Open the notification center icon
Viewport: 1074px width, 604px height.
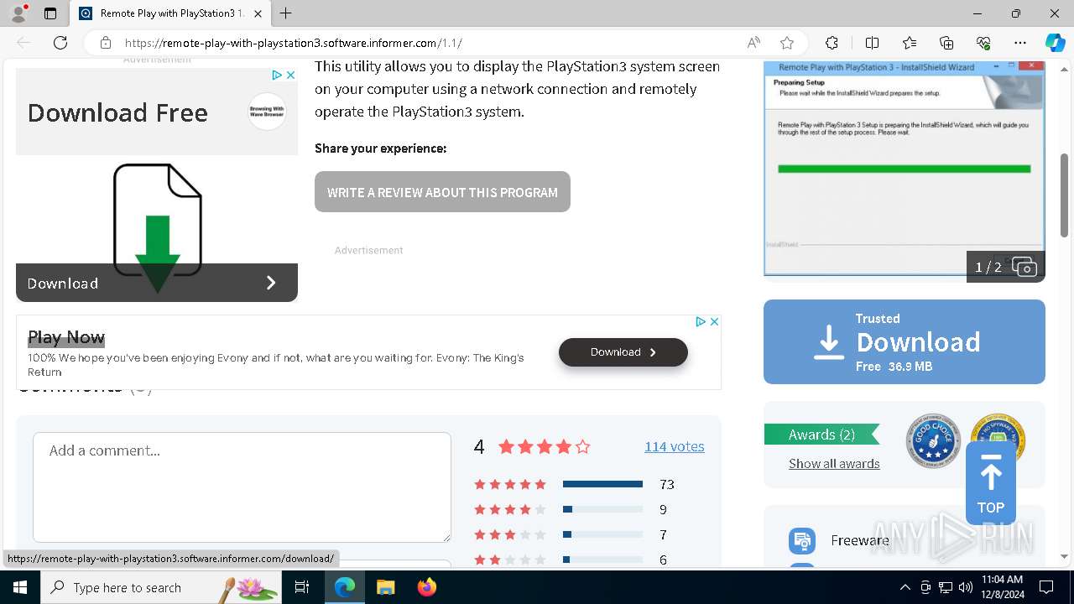(x=1046, y=587)
